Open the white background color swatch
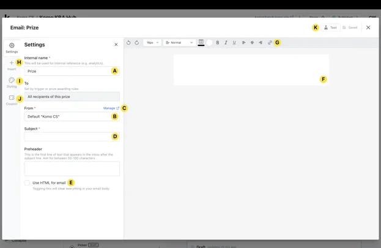 (x=209, y=43)
